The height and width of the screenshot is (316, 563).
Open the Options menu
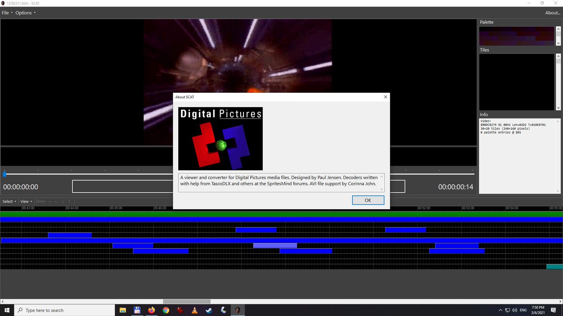(25, 13)
